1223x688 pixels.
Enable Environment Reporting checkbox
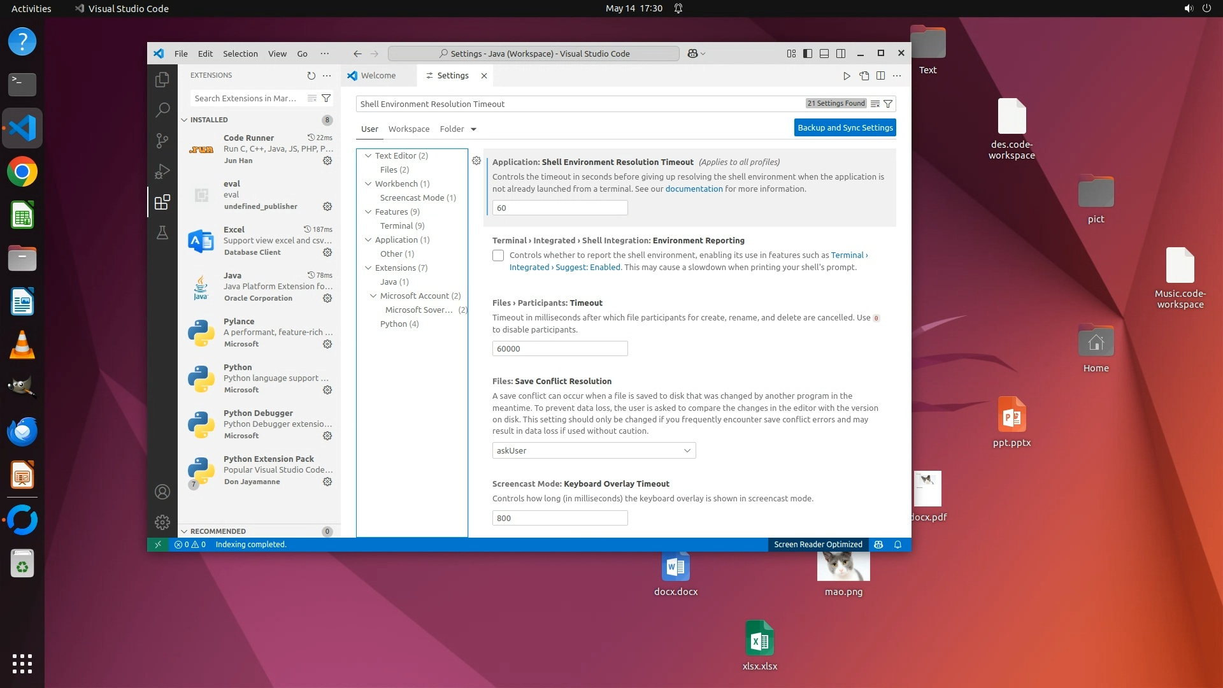tap(498, 255)
